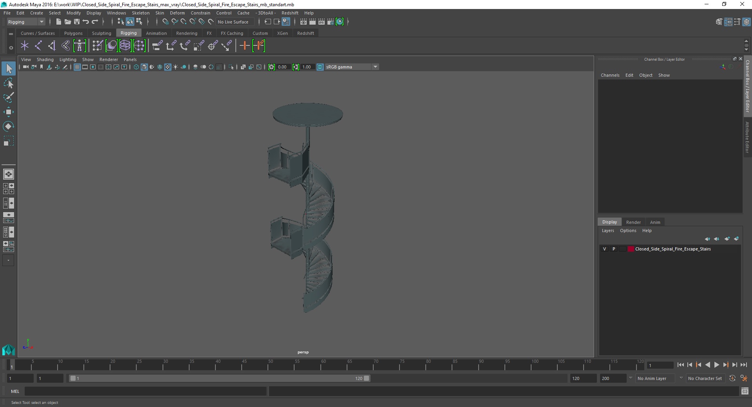
Task: Select the Create Joints shelf tool
Action: 38,46
